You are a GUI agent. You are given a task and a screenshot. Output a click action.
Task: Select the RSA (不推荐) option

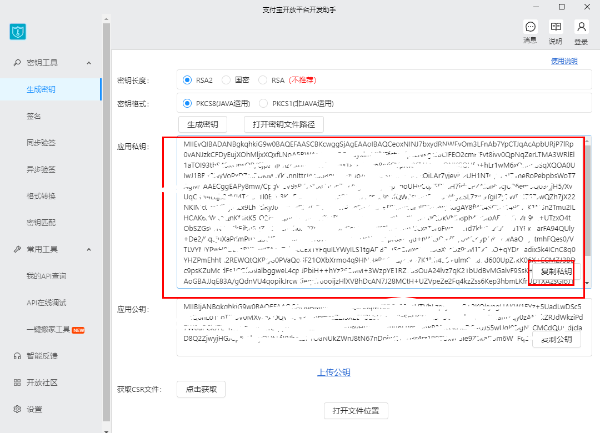pos(262,80)
